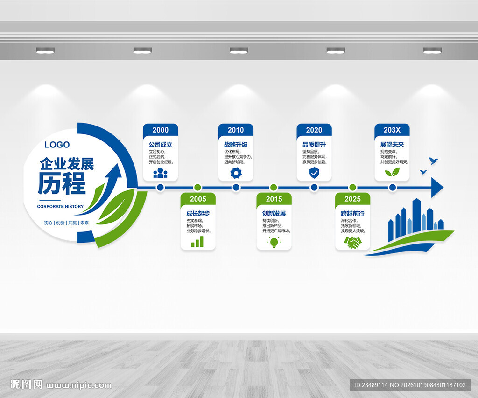Select the green timeline dot above the 2015 card

point(274,188)
